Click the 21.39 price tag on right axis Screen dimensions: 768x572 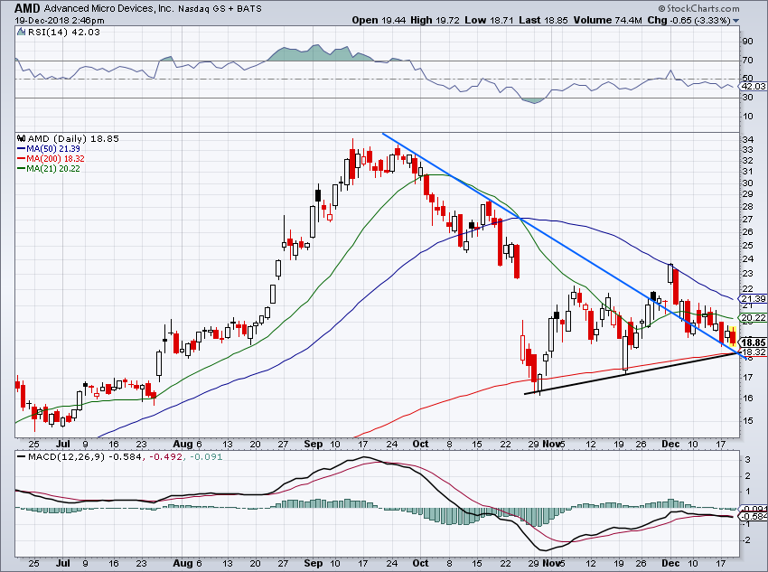coord(753,299)
